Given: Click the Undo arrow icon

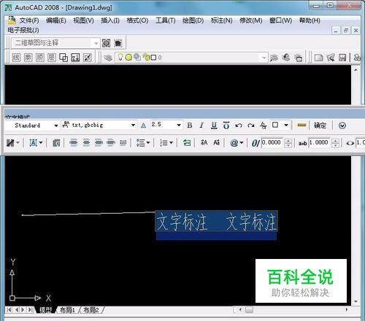Looking at the screenshot, I should click(239, 125).
